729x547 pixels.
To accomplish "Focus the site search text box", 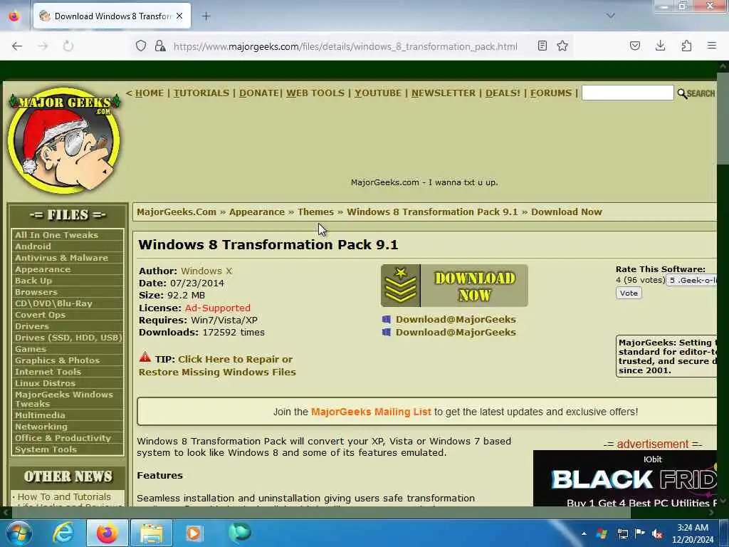I will click(x=628, y=93).
